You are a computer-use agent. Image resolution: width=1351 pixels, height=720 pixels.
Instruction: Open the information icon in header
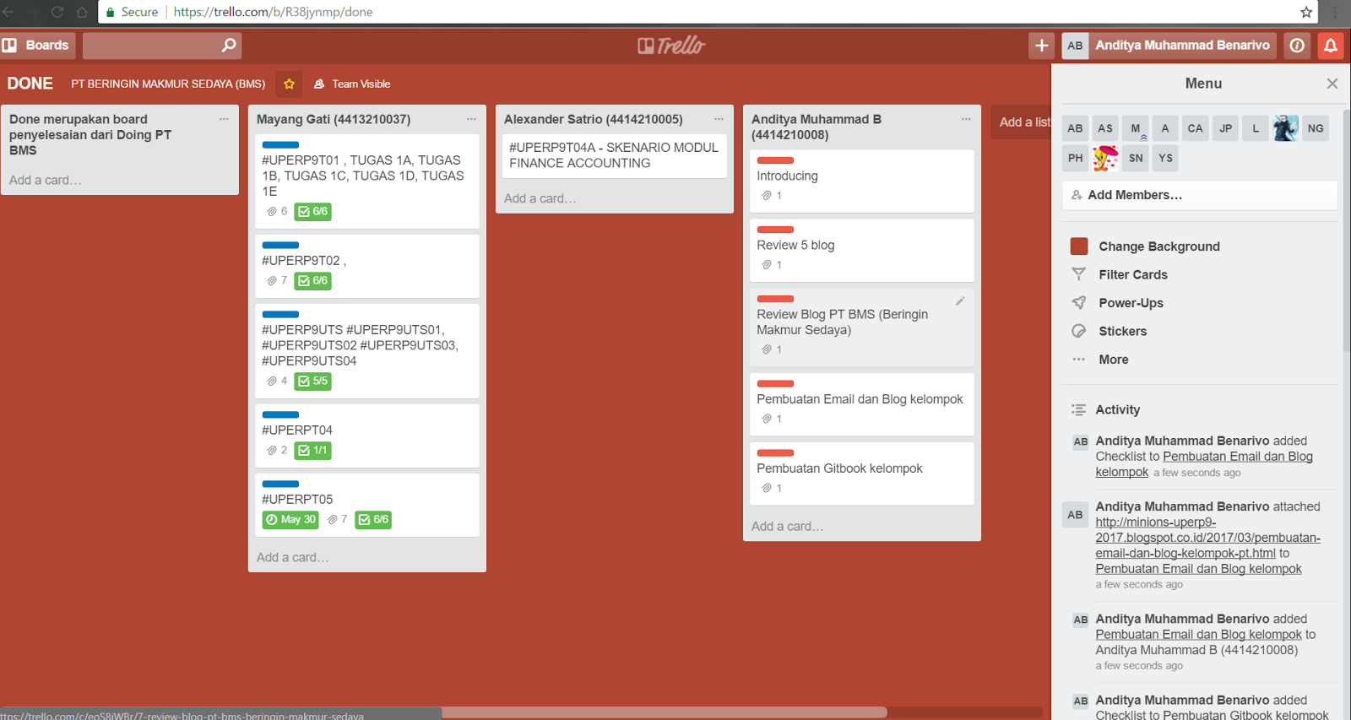[1297, 46]
